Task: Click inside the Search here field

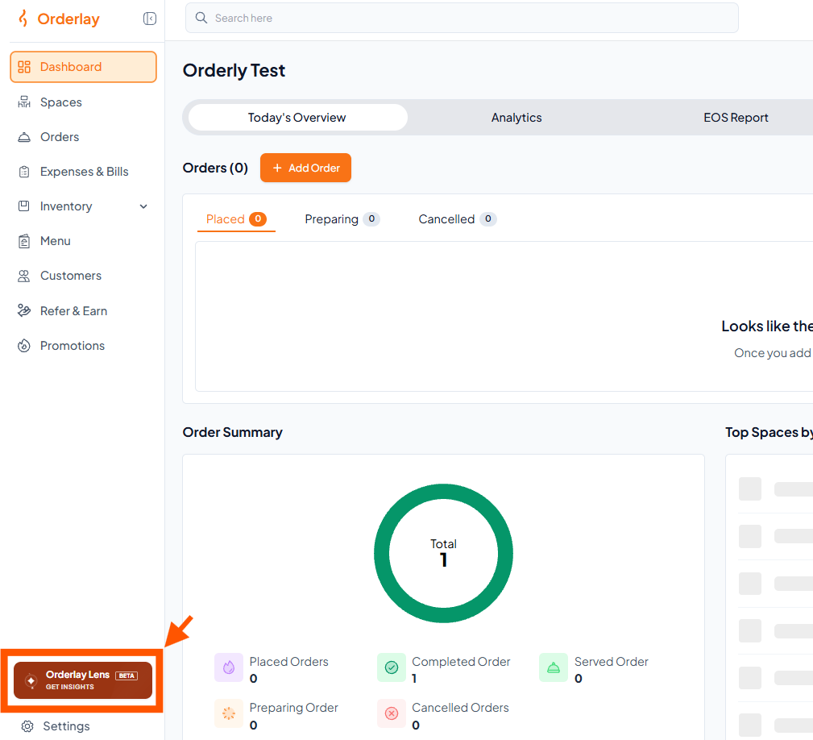Action: click(x=462, y=19)
